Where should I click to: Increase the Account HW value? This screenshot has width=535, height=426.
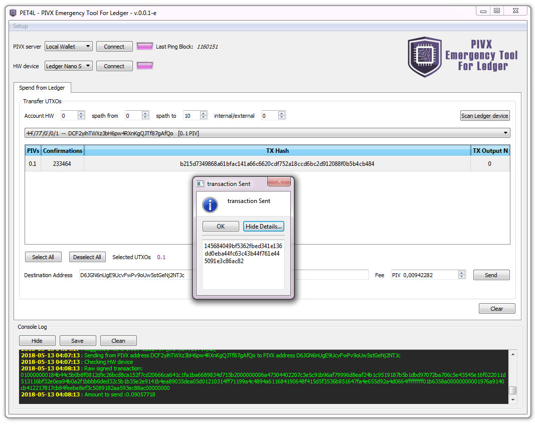pyautogui.click(x=81, y=113)
